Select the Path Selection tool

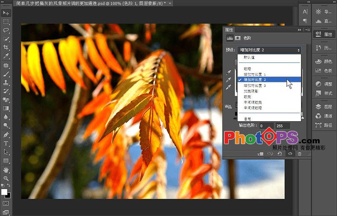[x=6, y=152]
